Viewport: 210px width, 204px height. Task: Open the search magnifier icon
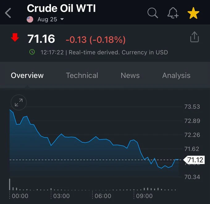click(153, 13)
